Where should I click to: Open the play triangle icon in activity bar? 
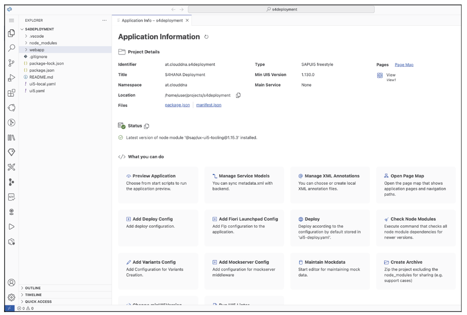click(11, 227)
